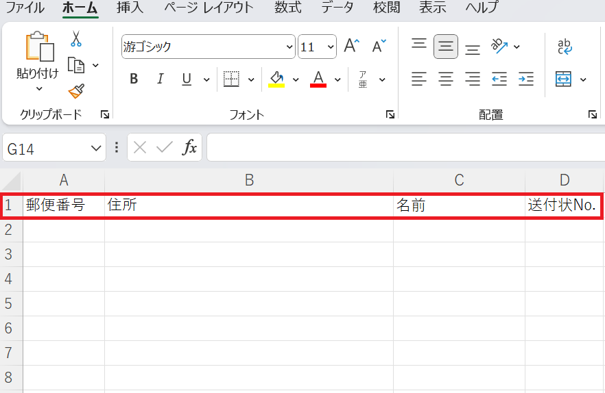Image resolution: width=605 pixels, height=393 pixels.
Task: Click the Cut scissors icon
Action: (75, 39)
